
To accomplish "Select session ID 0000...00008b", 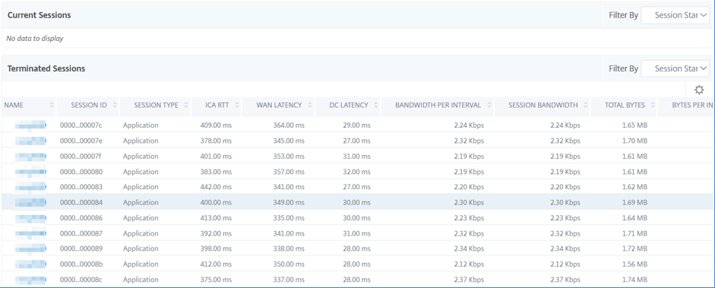I will click(81, 264).
